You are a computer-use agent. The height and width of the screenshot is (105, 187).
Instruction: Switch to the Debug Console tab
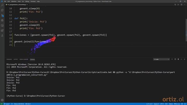coord(24,59)
